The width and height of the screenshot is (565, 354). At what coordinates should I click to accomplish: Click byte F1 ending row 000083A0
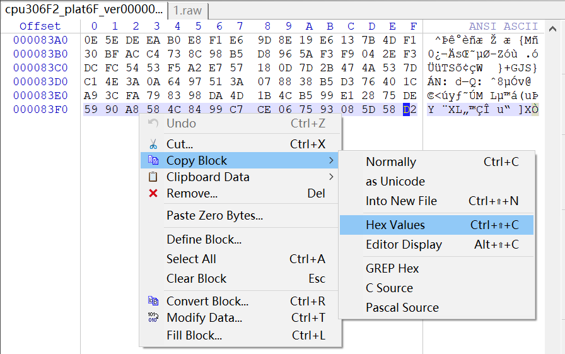tap(410, 40)
